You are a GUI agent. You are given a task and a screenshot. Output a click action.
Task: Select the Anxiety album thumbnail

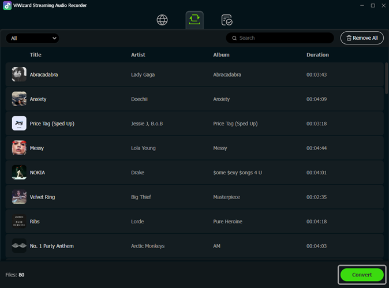pos(19,99)
